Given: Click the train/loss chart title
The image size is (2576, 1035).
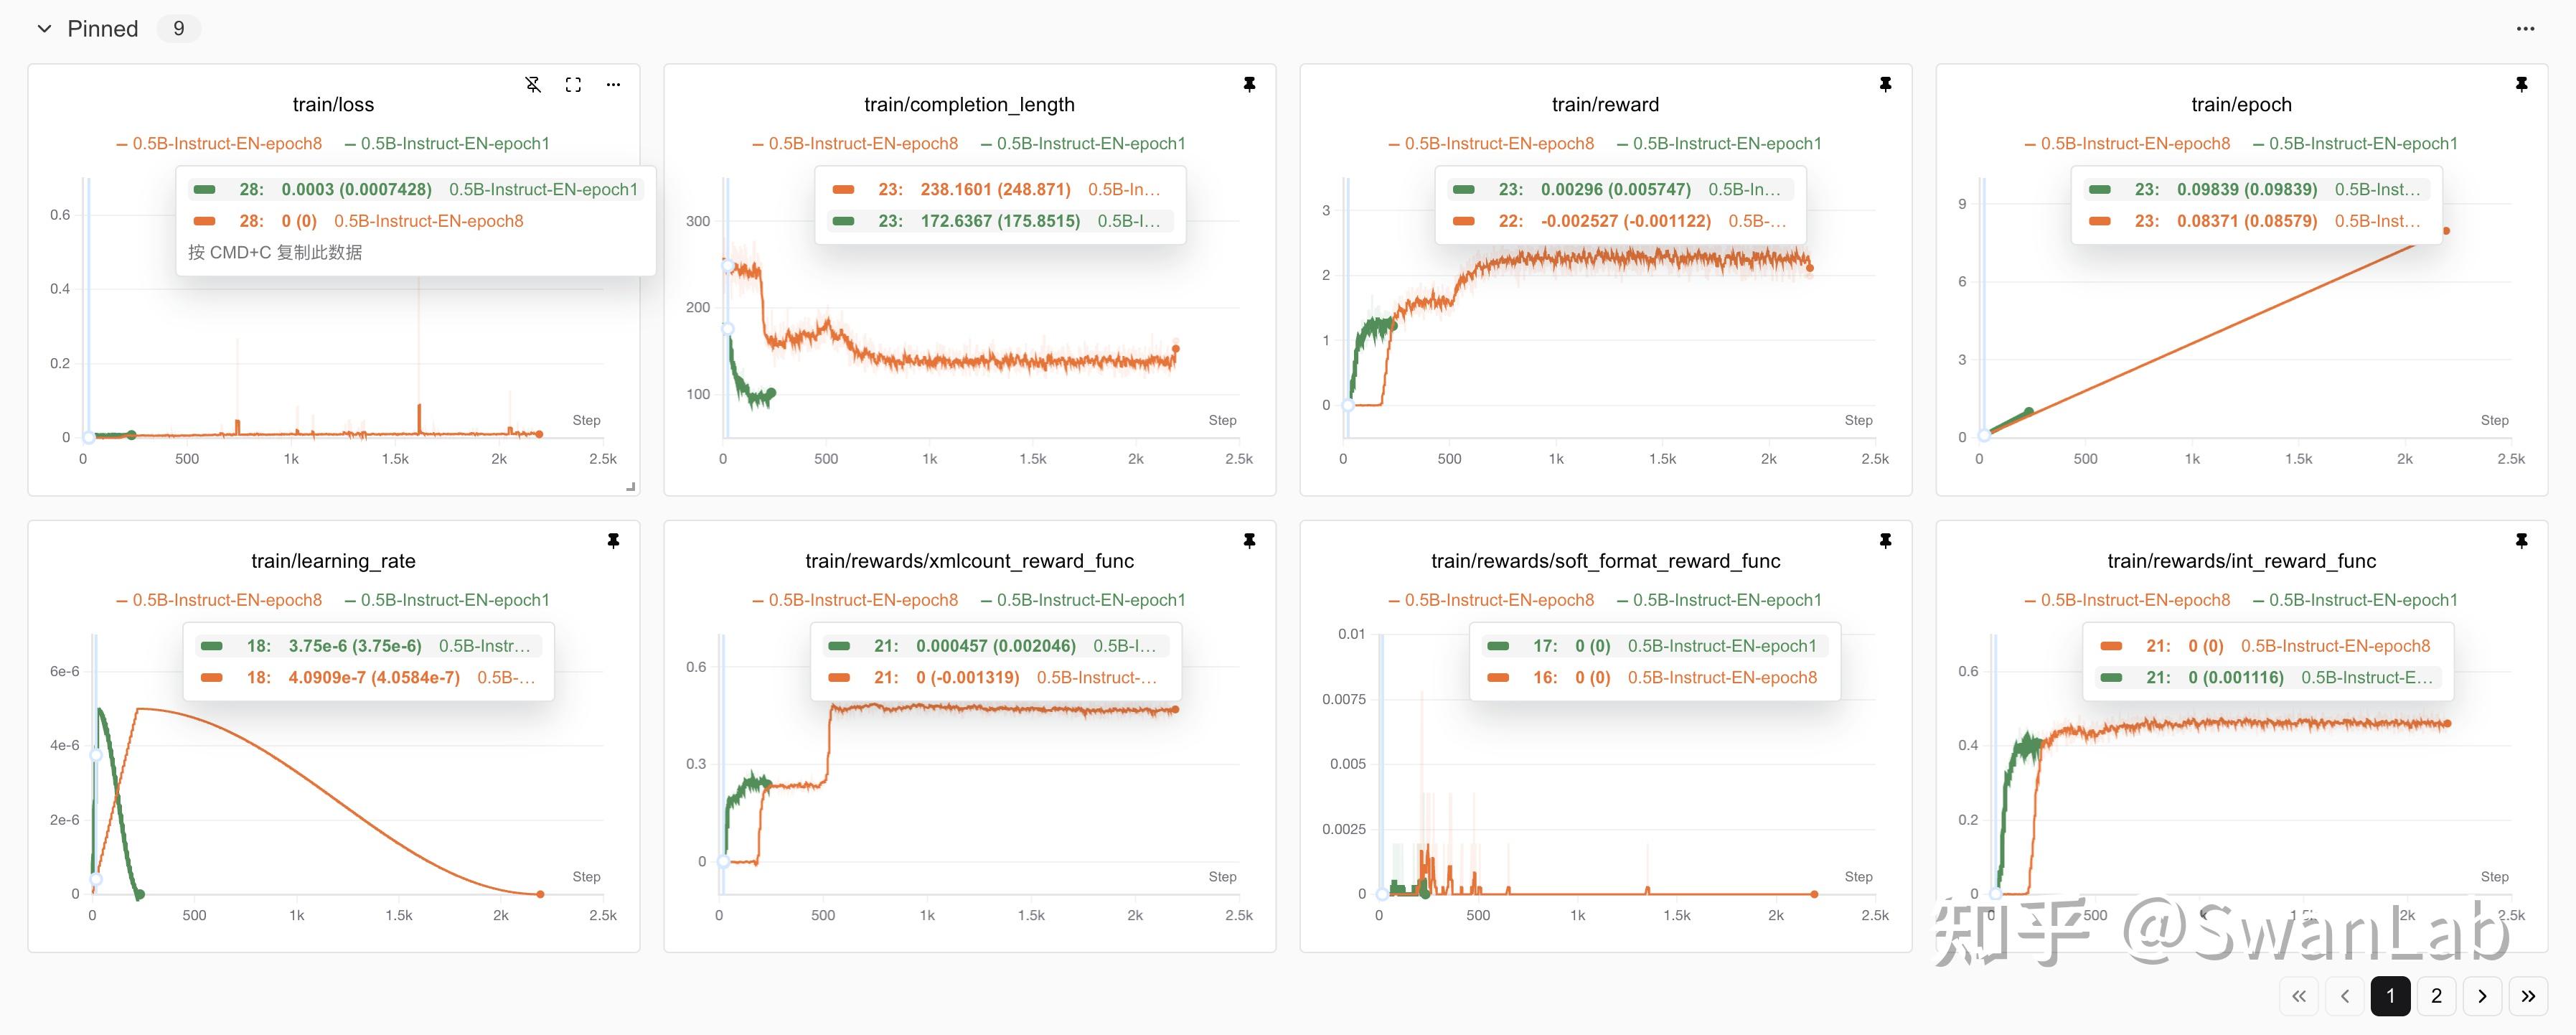Looking at the screenshot, I should pyautogui.click(x=333, y=104).
